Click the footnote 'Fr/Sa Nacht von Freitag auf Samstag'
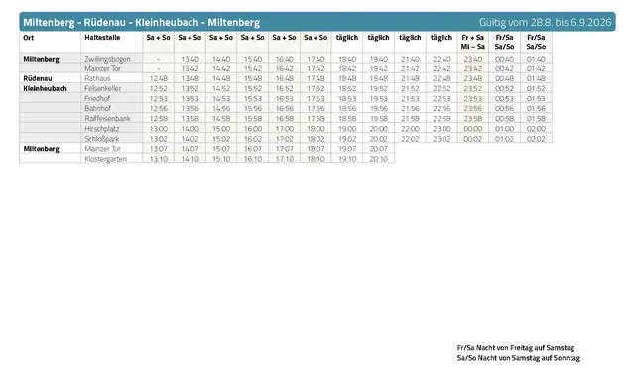Image resolution: width=635 pixels, height=385 pixels. pos(516,348)
